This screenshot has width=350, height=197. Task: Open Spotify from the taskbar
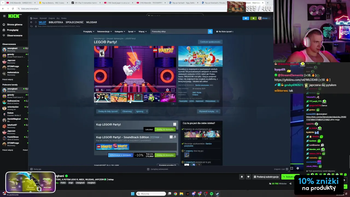(x=211, y=194)
